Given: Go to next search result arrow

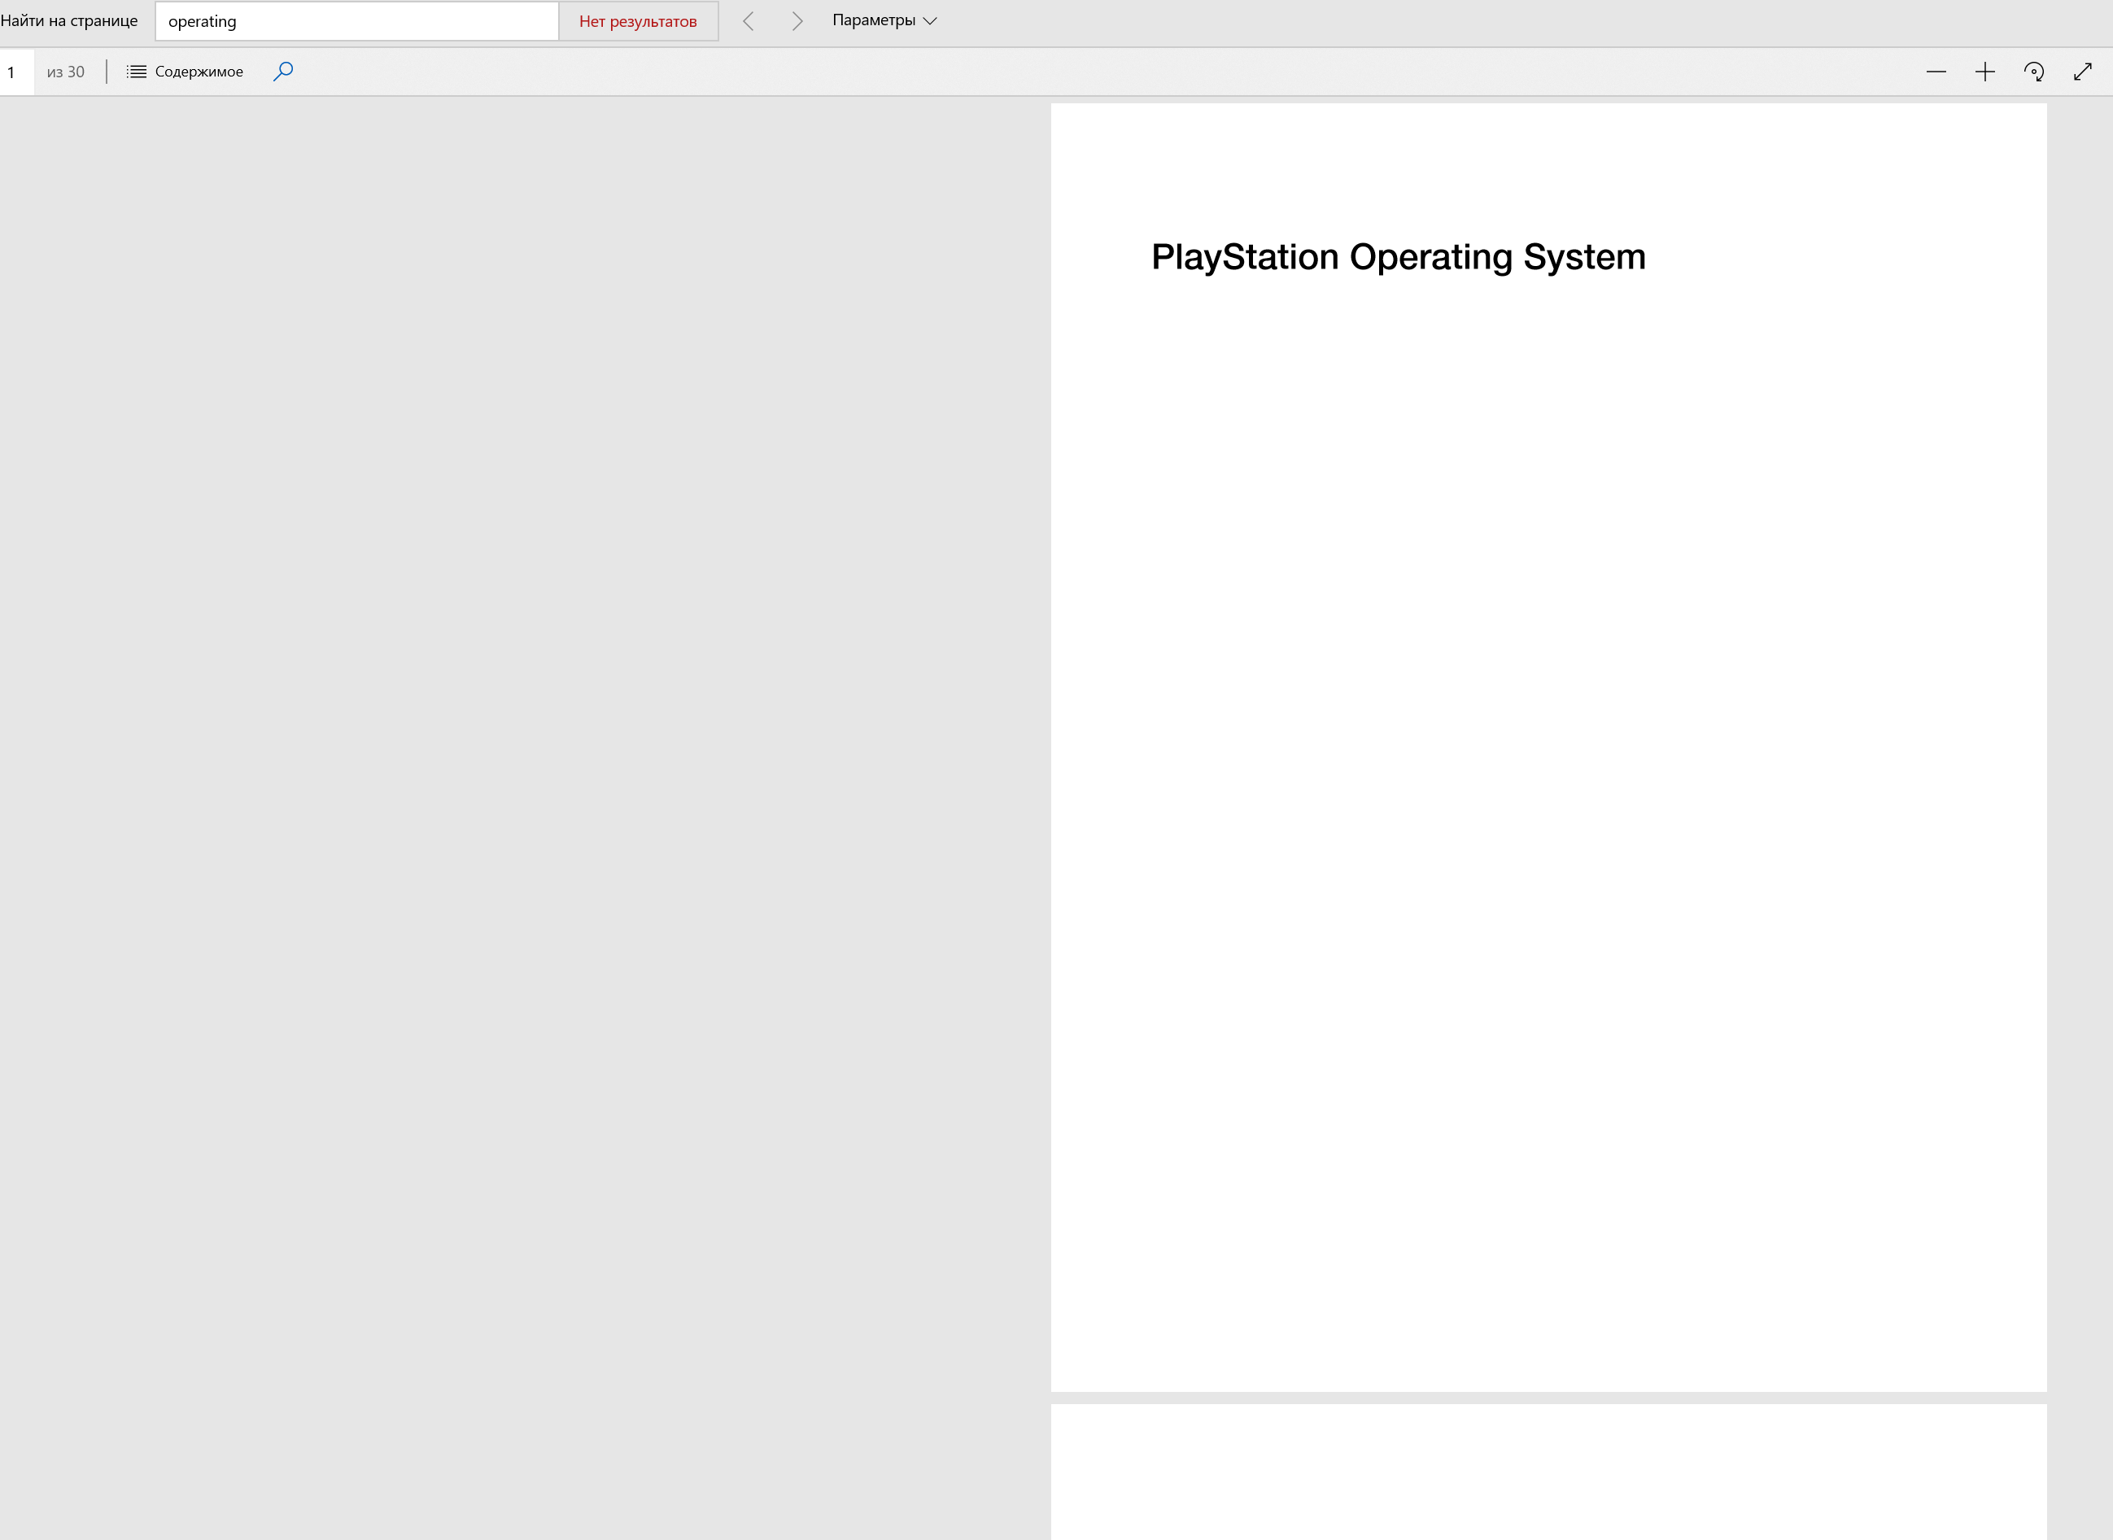Looking at the screenshot, I should click(797, 21).
